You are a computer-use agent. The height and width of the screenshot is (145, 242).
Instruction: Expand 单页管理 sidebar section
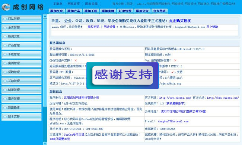[22, 28]
